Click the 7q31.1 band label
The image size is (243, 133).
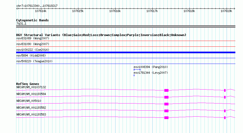tap(21, 23)
